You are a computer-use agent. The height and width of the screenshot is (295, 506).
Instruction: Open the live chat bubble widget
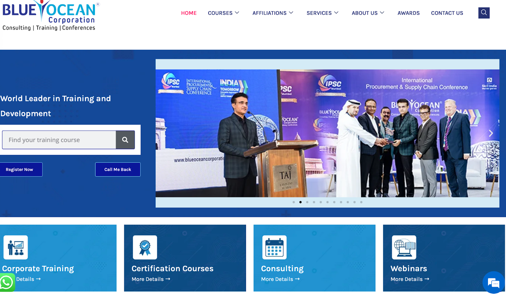(494, 282)
